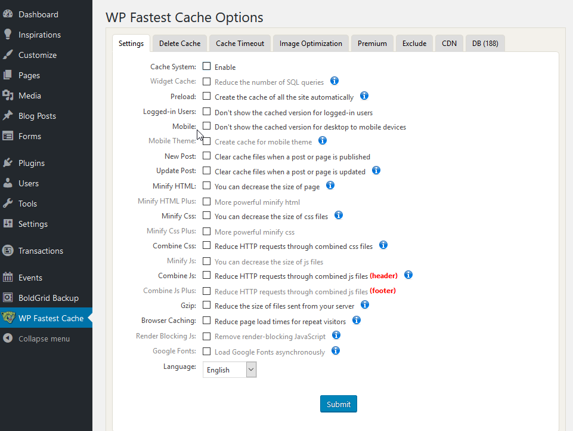Click the Combine Css info icon
Image resolution: width=573 pixels, height=431 pixels.
point(383,245)
